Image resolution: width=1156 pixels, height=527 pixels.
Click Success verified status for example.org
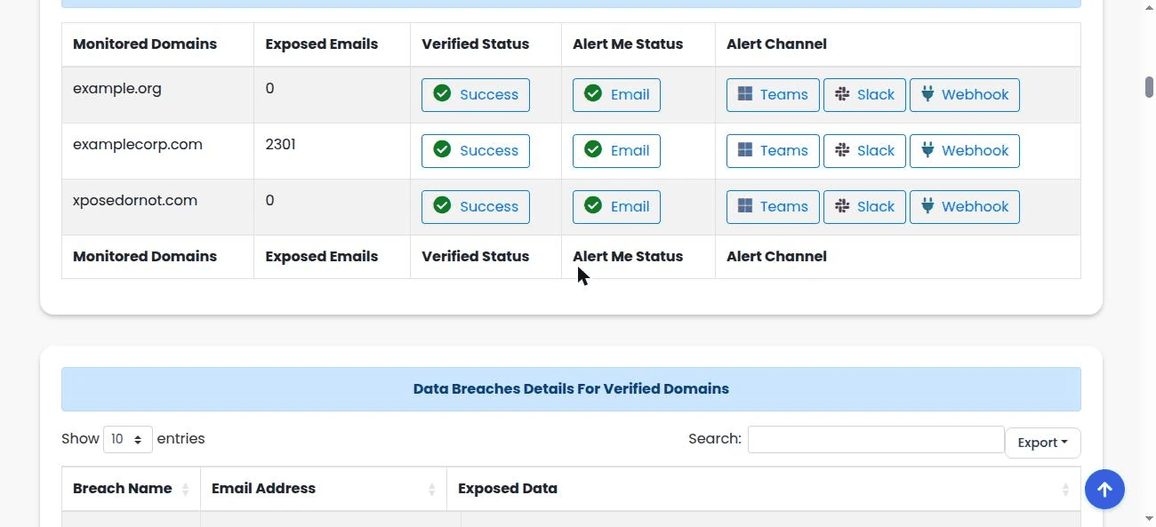(x=476, y=95)
